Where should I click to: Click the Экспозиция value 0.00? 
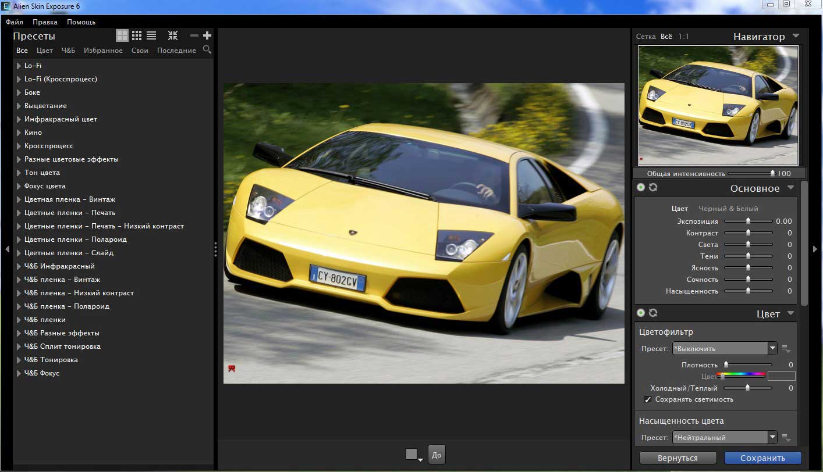pos(783,221)
